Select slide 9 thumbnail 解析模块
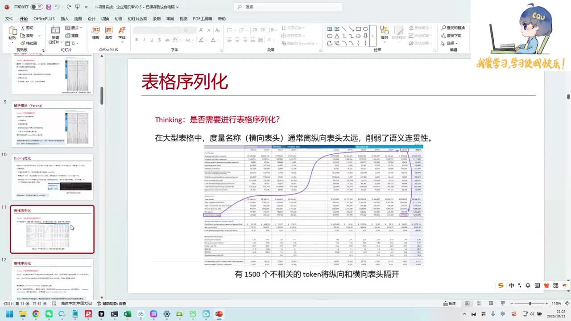This screenshot has height=321, width=571. (52, 124)
